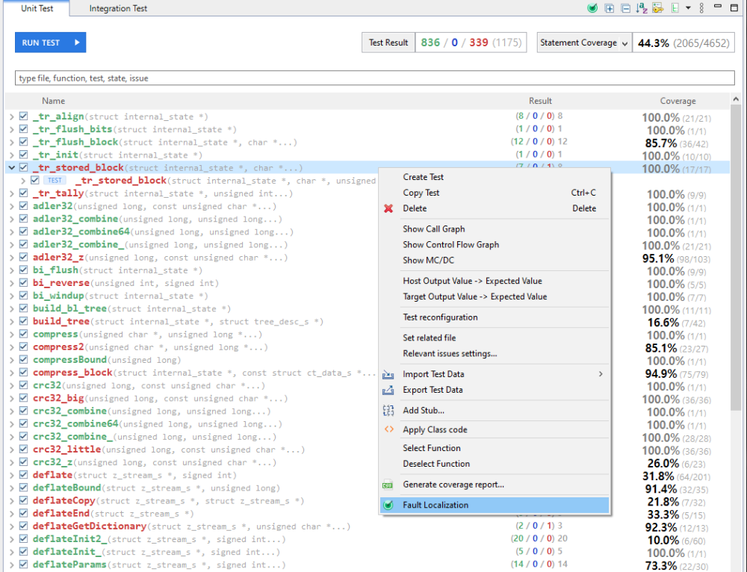Click the key icon in top toolbar
The image size is (747, 572).
click(657, 8)
